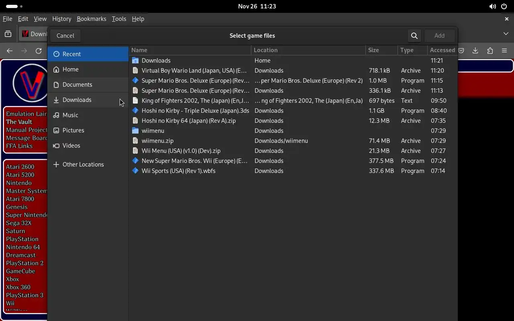Image resolution: width=514 pixels, height=321 pixels.
Task: Open the system power icon
Action: click(x=504, y=6)
